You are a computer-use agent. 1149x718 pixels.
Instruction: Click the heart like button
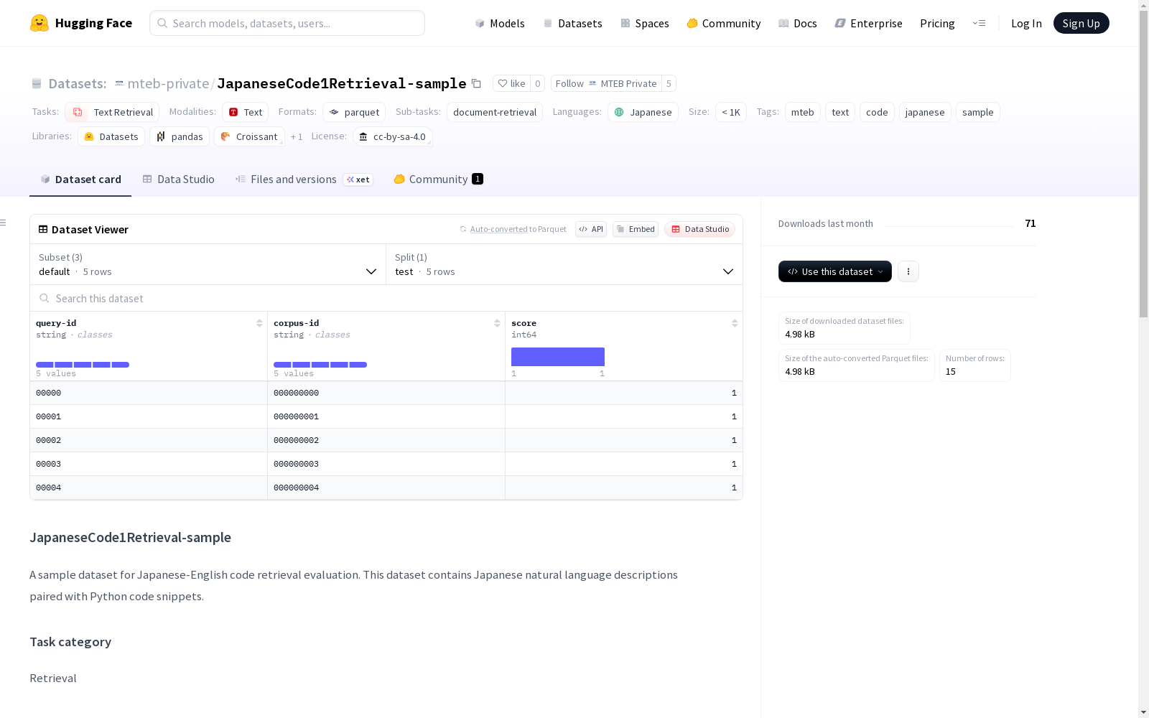coord(511,83)
